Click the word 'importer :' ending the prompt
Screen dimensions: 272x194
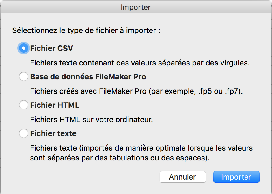pos(146,30)
